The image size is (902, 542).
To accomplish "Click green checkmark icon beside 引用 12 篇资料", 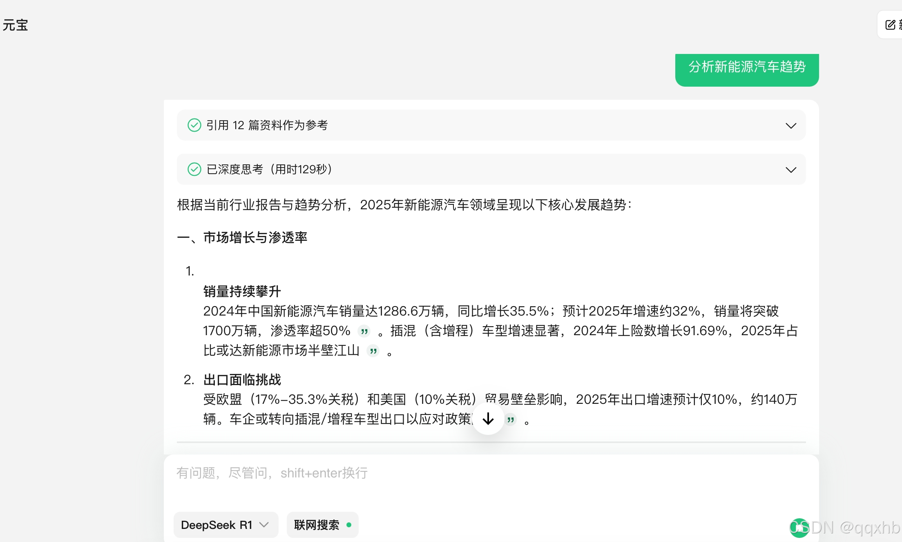I will coord(194,125).
